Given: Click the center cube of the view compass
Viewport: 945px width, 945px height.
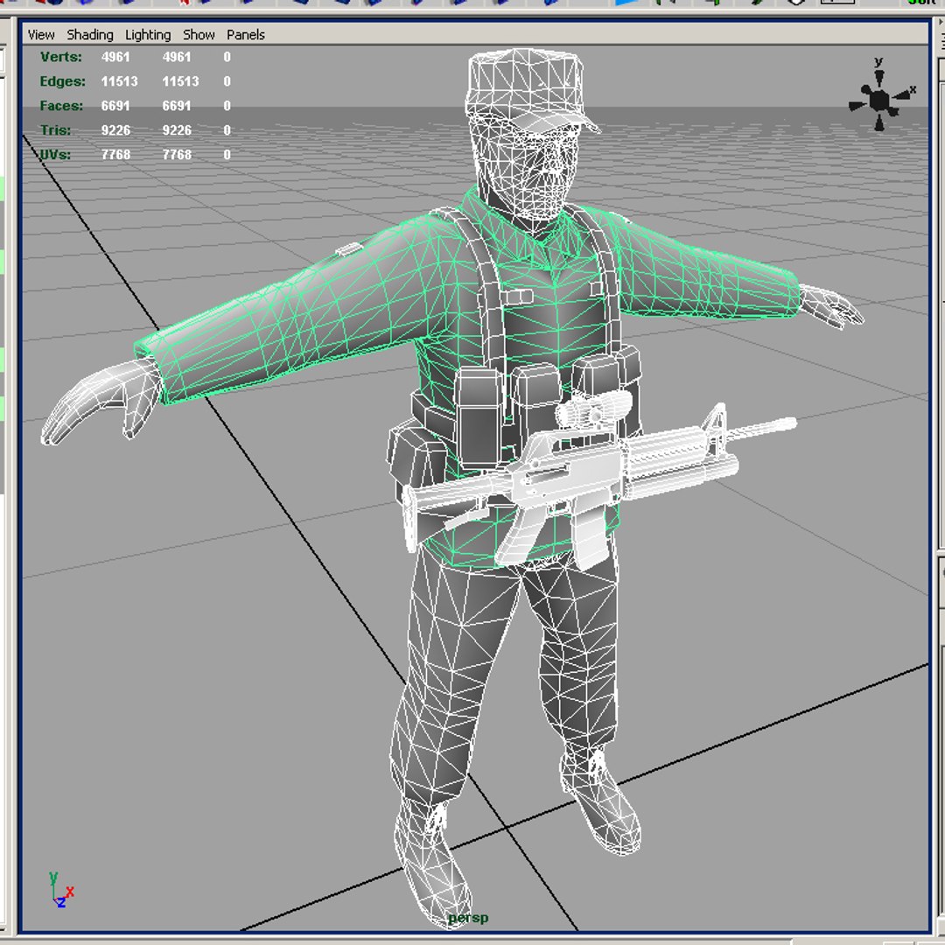Looking at the screenshot, I should click(x=879, y=100).
